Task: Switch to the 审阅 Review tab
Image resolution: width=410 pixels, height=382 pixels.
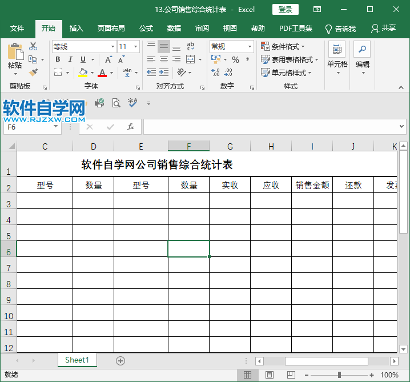Action: point(202,28)
